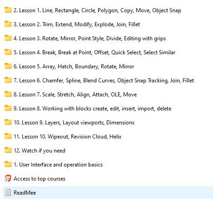
Task: Select '7. Lesson 6. Chamfer, Spline' folder name
Action: click(x=104, y=81)
